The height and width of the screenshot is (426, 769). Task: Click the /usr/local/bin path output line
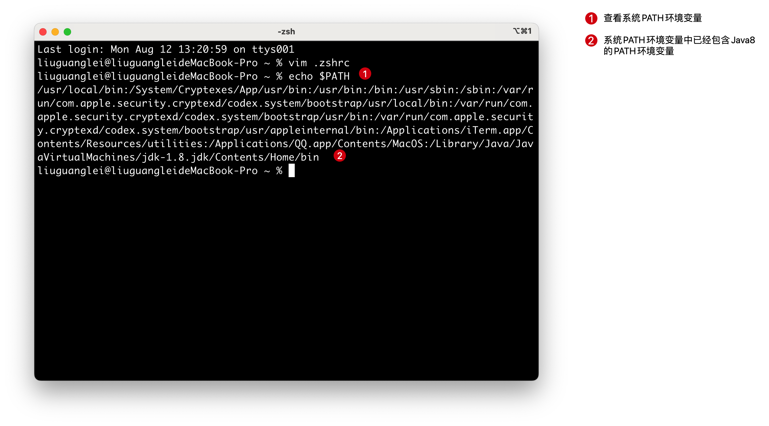285,90
